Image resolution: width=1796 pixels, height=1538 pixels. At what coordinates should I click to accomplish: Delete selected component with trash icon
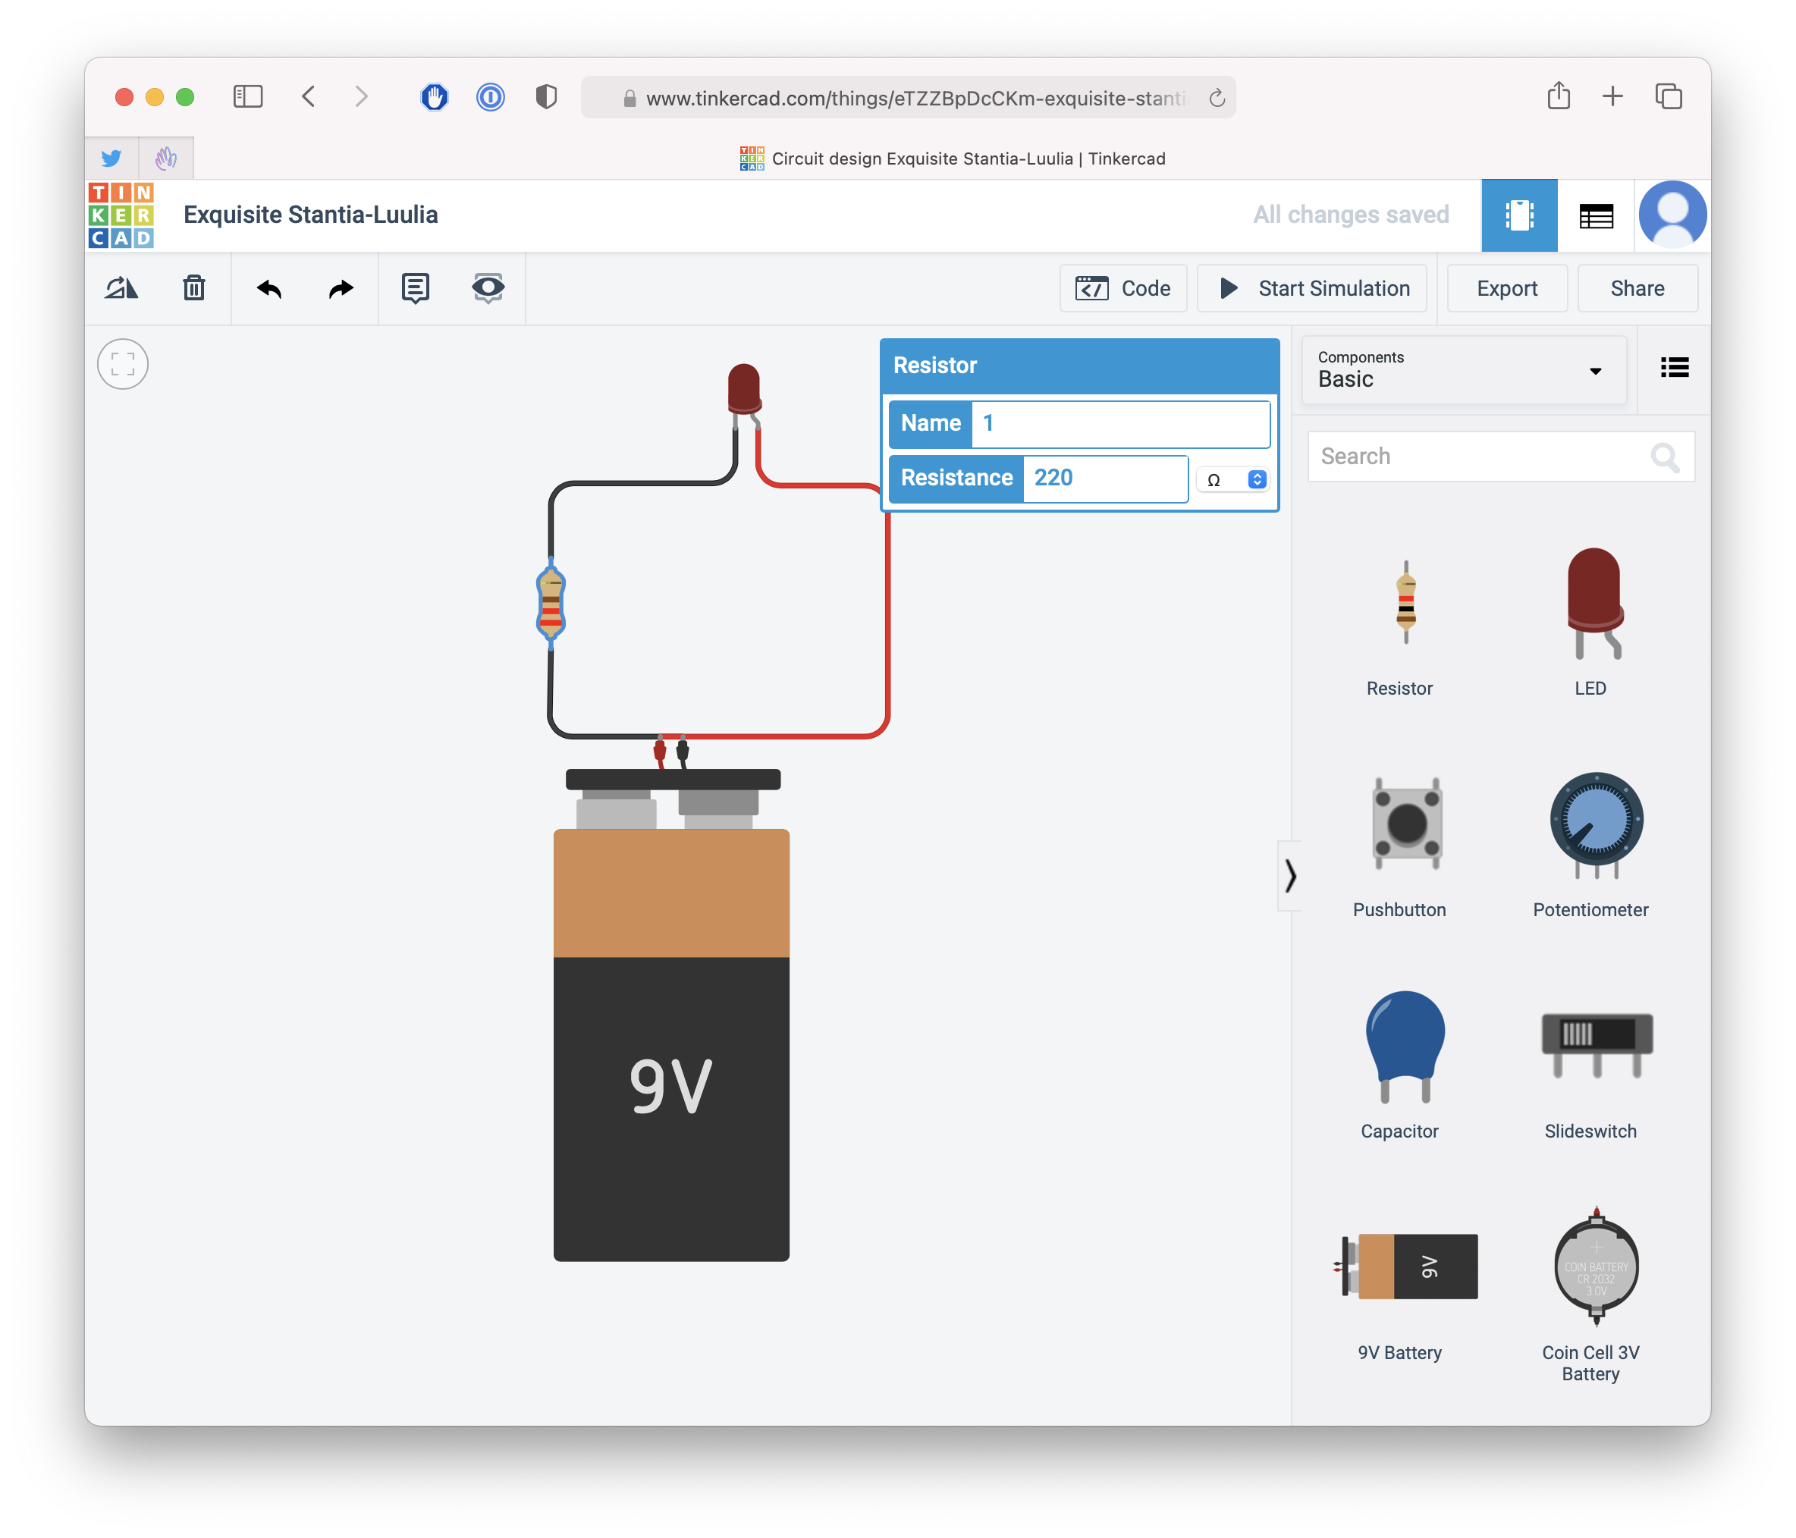194,289
